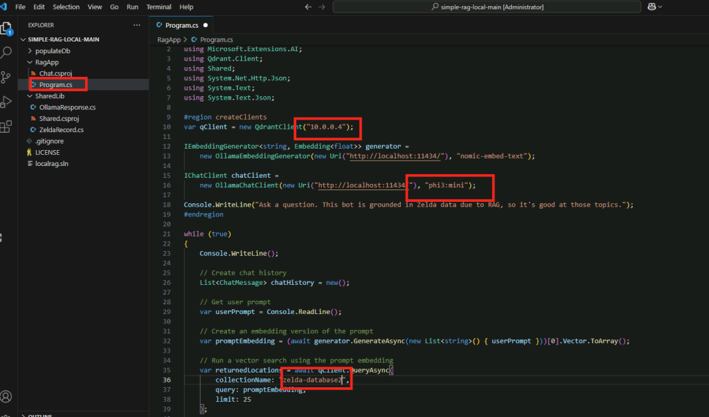Screen dimensions: 709x417
Task: Click the limit: 25 parameter
Action: [x=233, y=400]
